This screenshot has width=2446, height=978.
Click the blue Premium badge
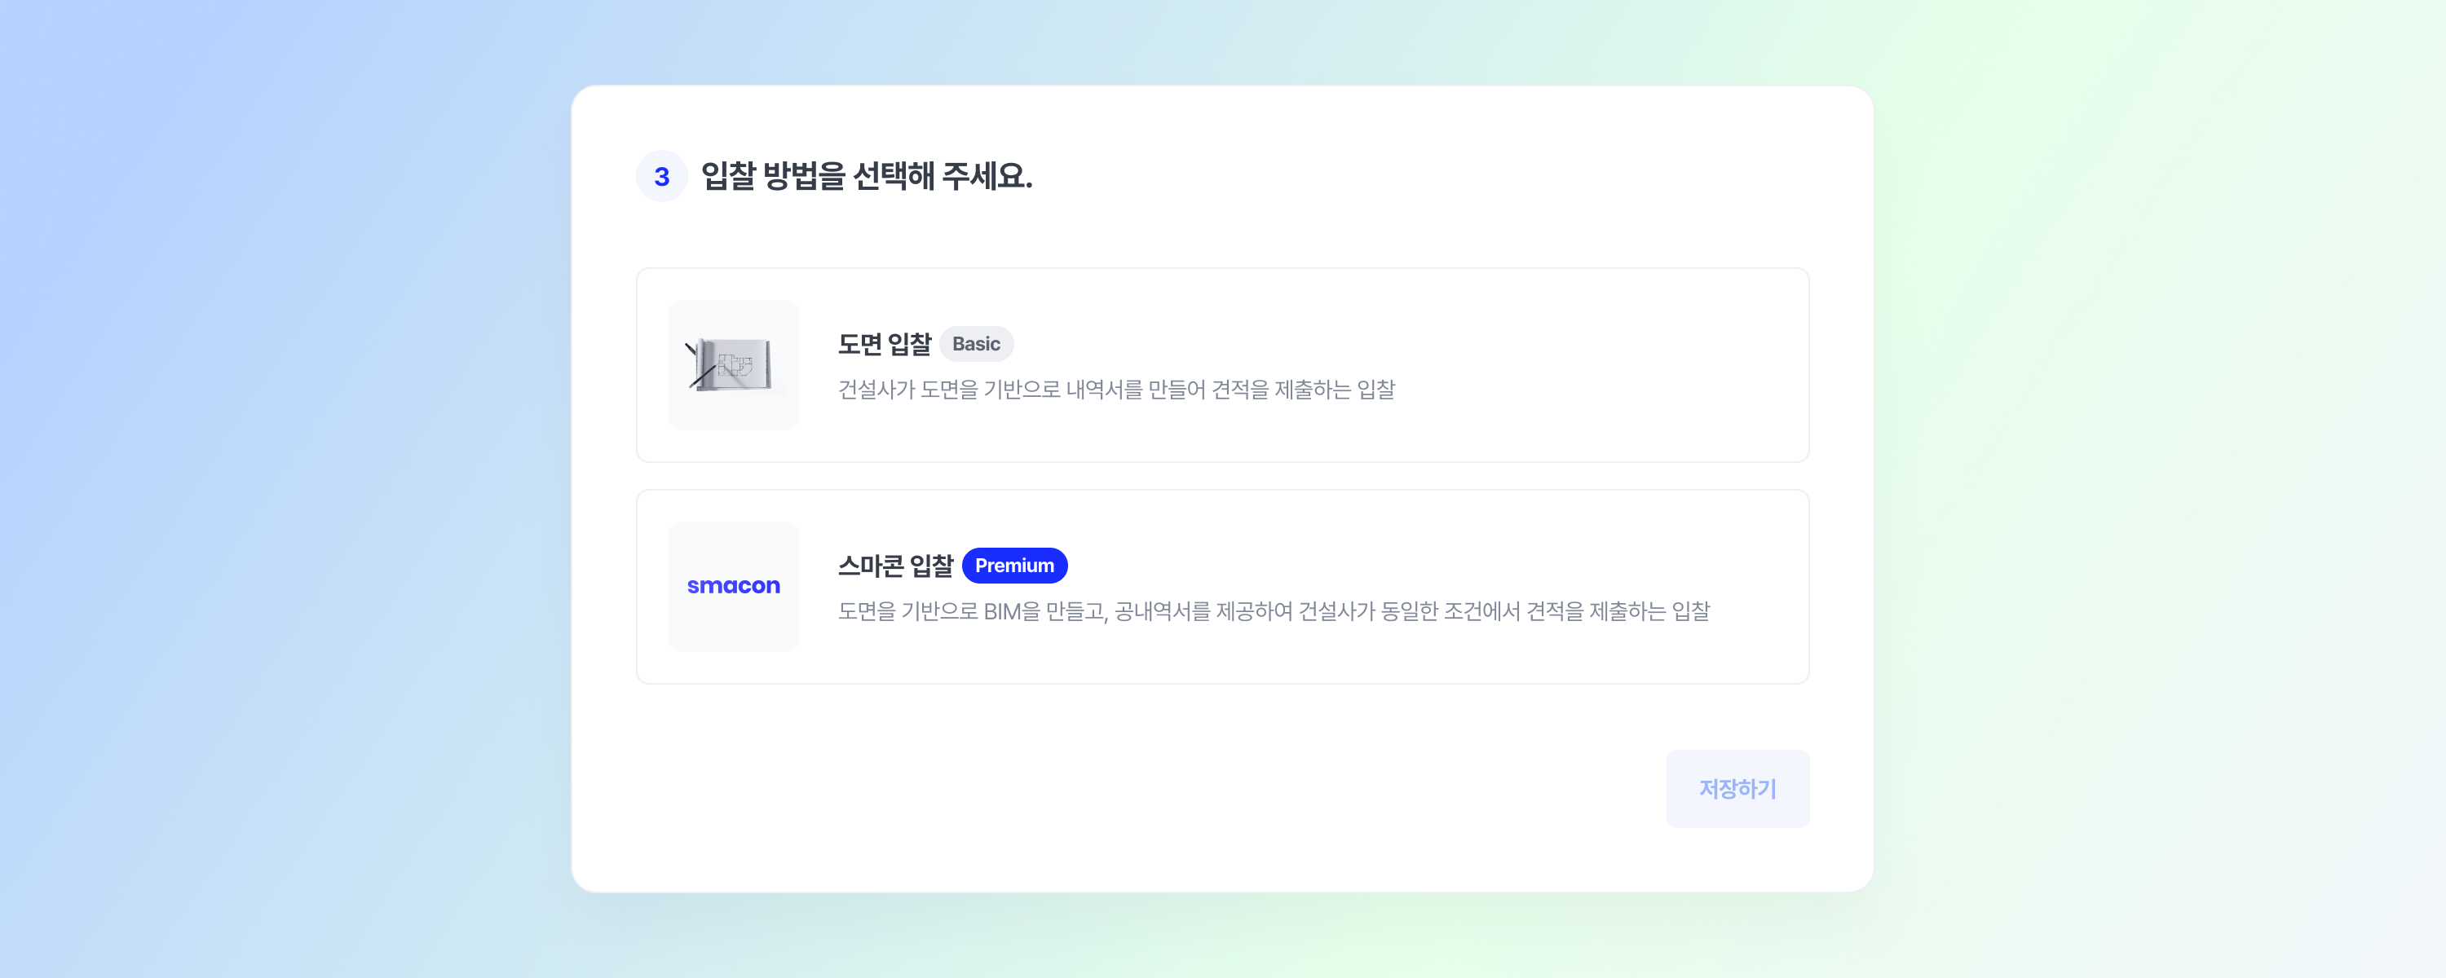tap(1013, 566)
